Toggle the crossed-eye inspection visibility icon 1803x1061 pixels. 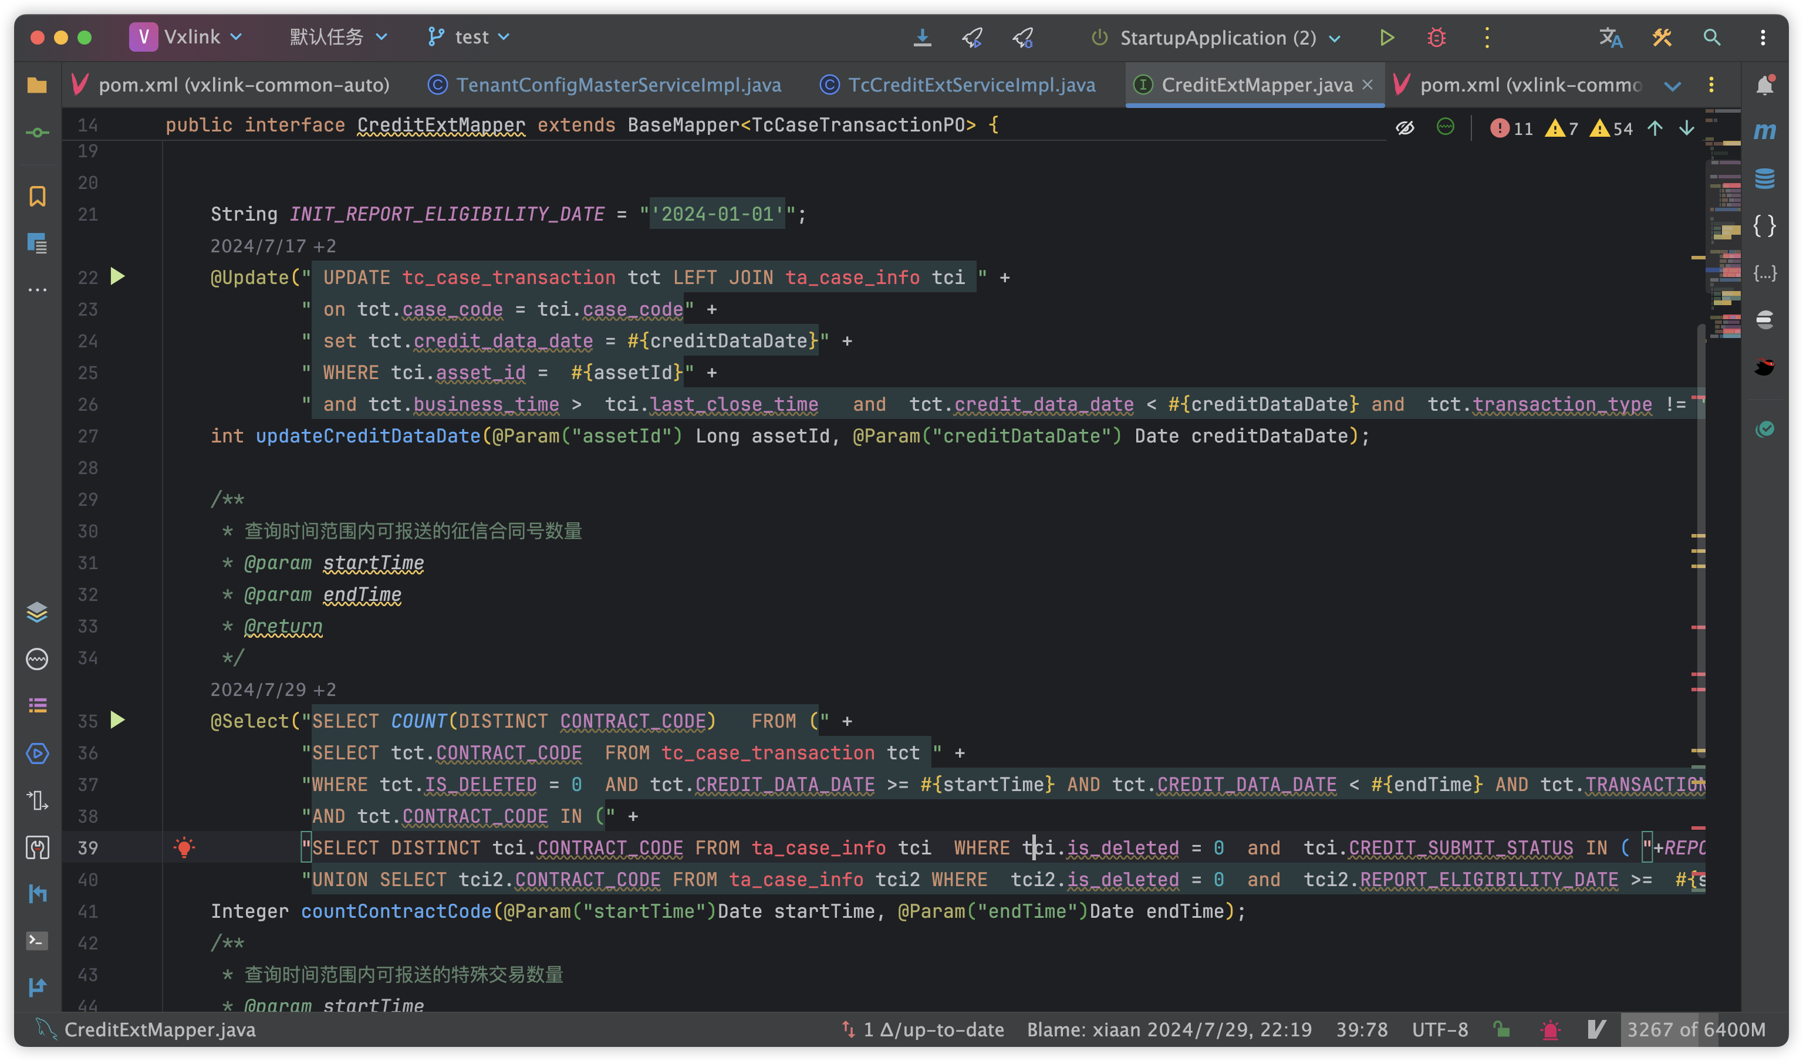pos(1404,128)
